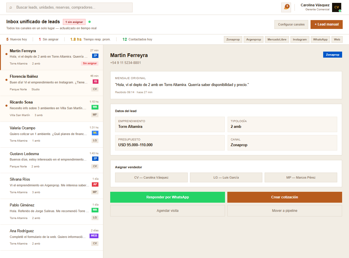This screenshot has width=349, height=258.
Task: Click the ML badge on Valeria Ocampo's lead
Action: pos(95,133)
